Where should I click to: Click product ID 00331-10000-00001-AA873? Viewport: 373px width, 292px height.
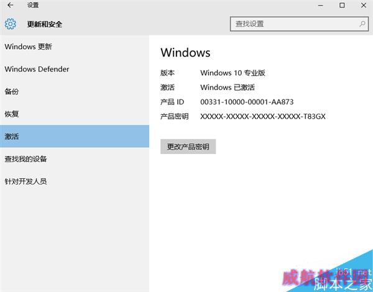tap(247, 102)
